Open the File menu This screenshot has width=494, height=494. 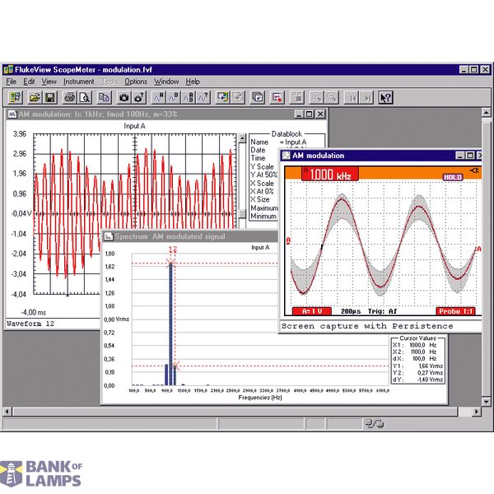pos(11,82)
